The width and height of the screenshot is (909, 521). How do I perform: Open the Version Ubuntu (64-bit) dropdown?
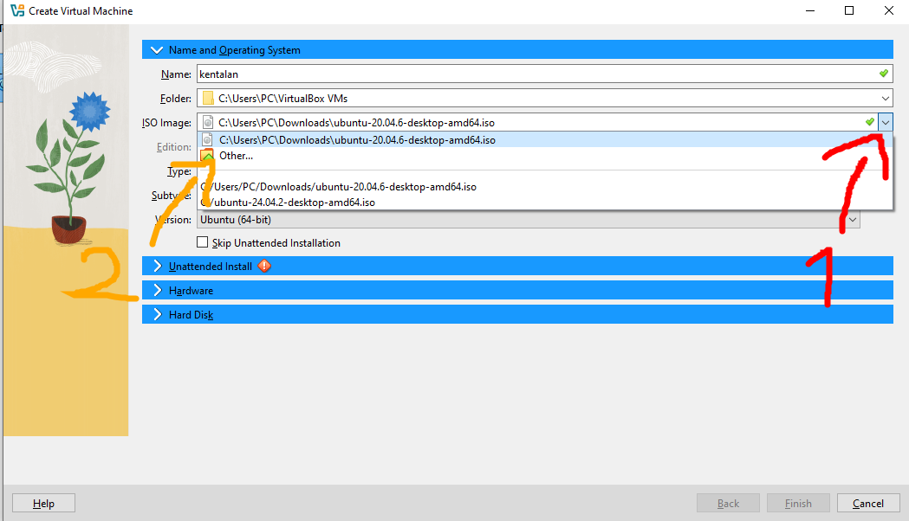point(853,220)
